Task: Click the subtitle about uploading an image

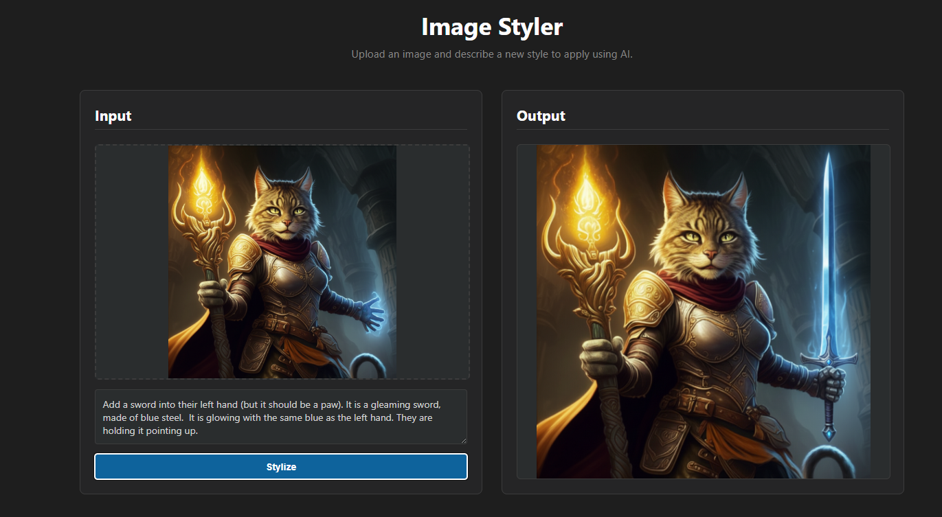Action: pyautogui.click(x=492, y=54)
